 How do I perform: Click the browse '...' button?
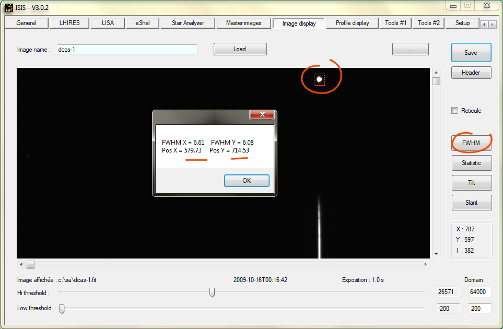[410, 49]
